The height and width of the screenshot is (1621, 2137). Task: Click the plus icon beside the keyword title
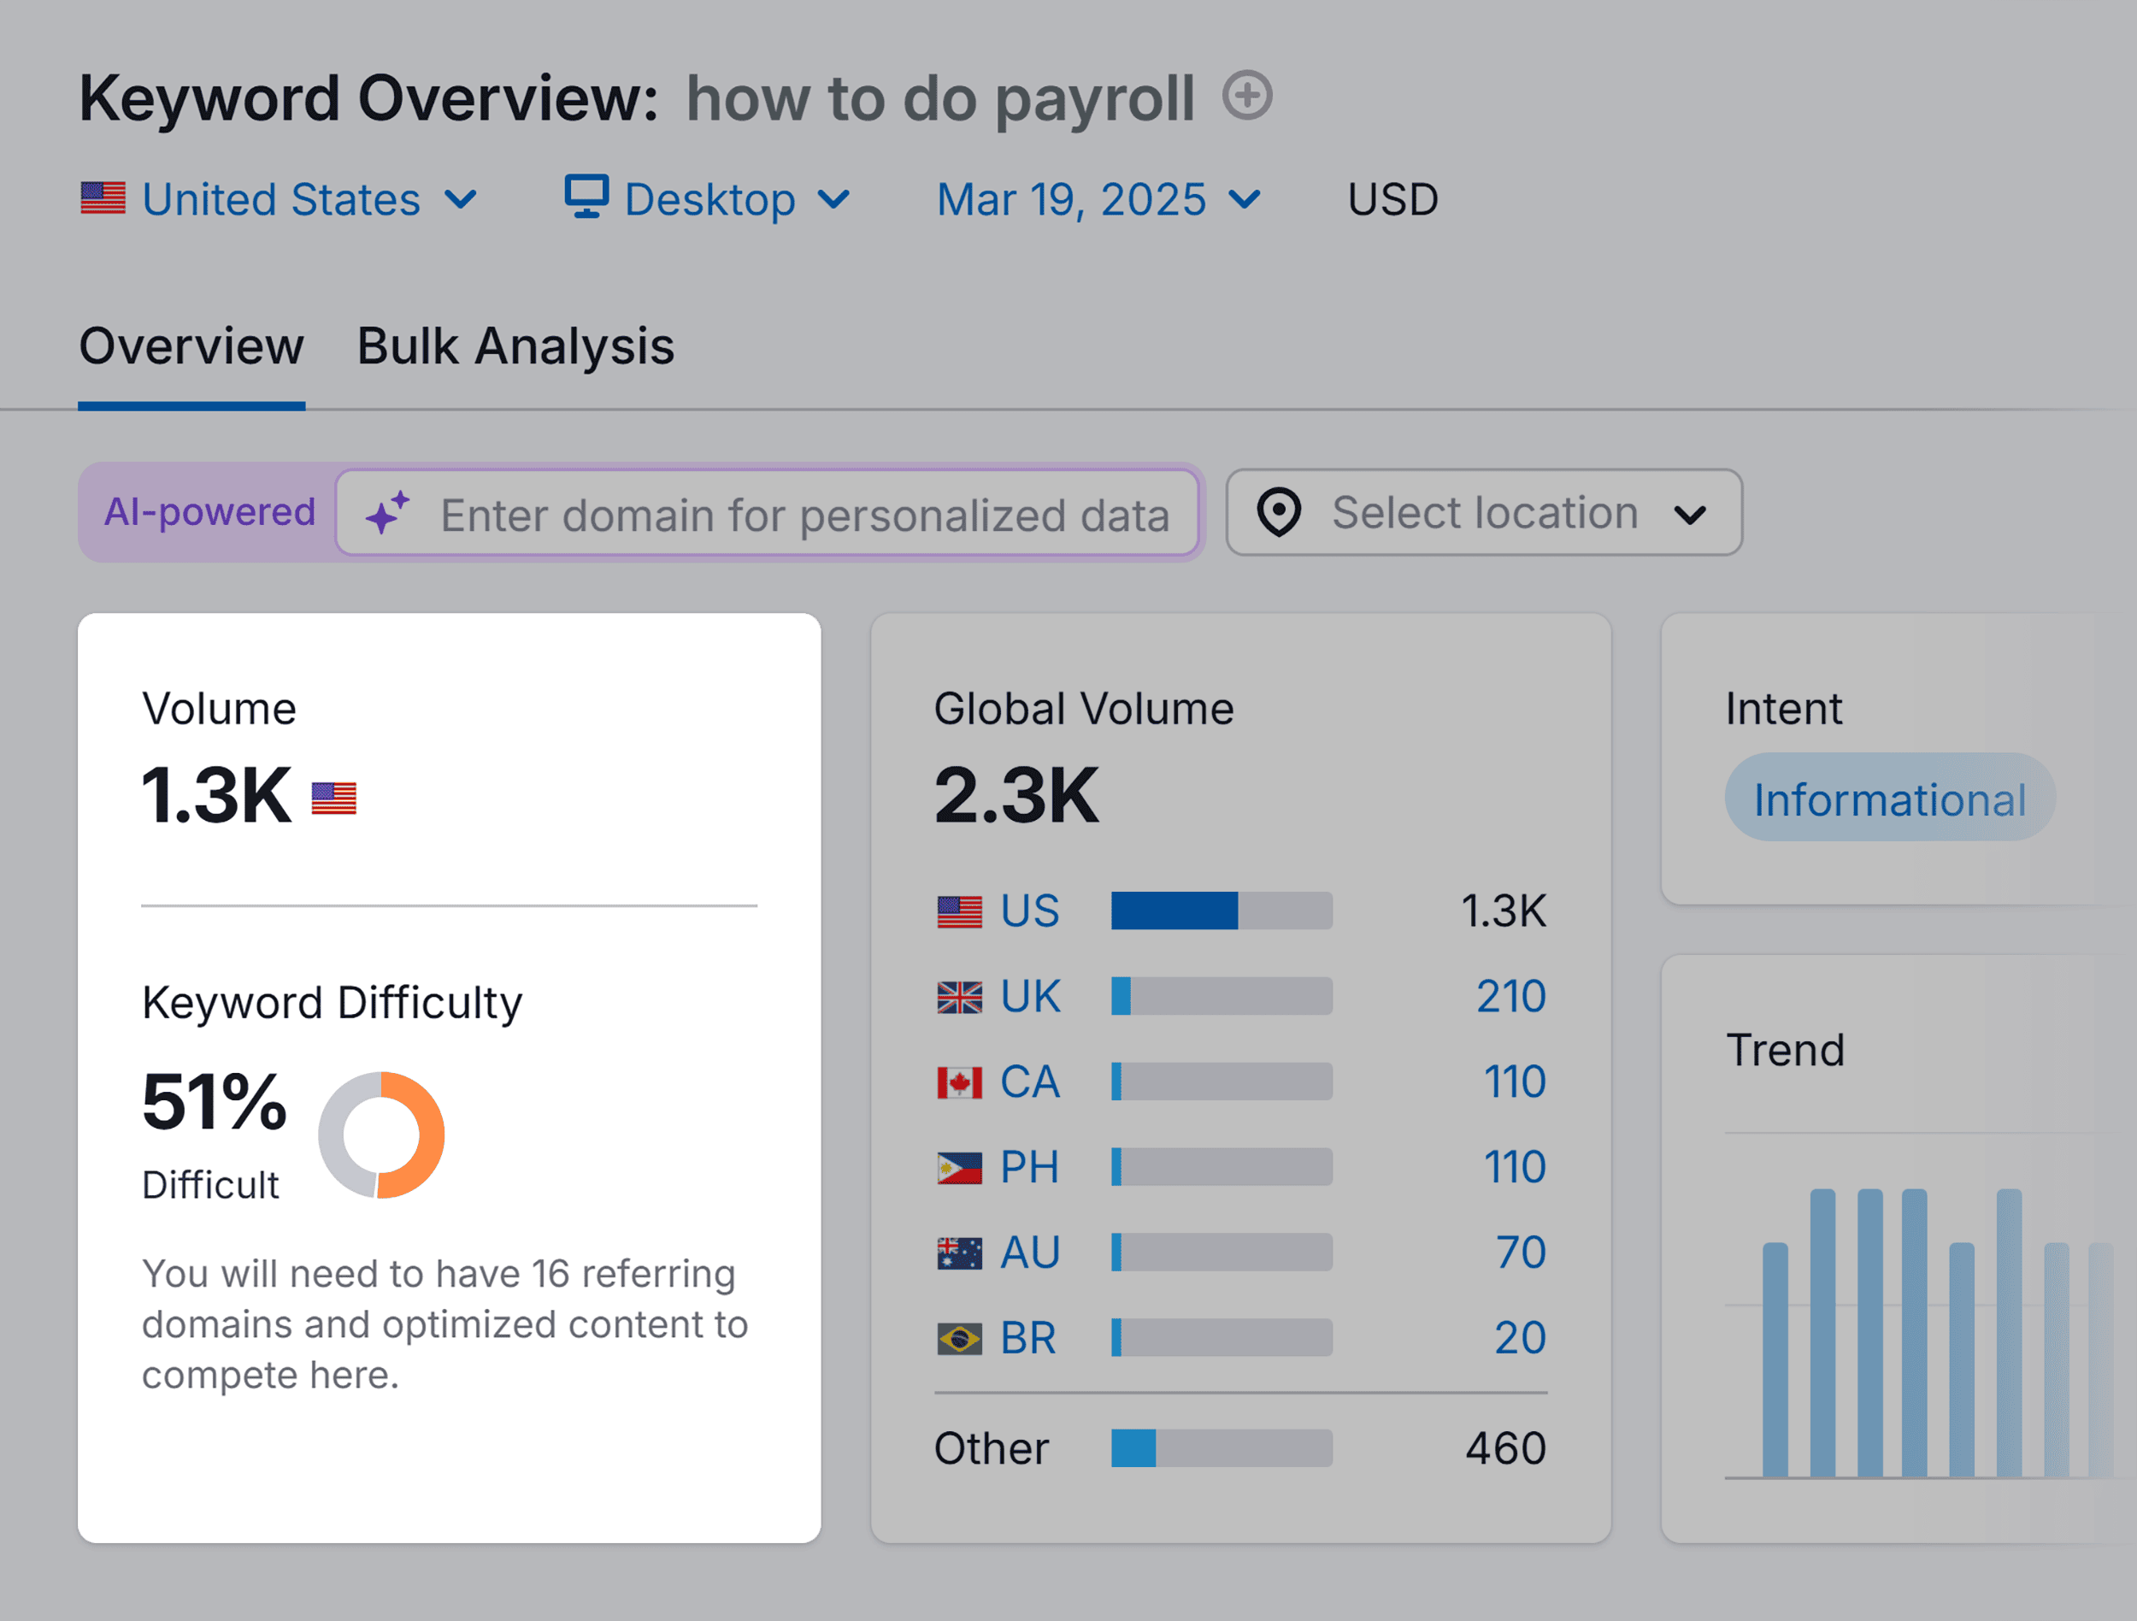click(1246, 96)
